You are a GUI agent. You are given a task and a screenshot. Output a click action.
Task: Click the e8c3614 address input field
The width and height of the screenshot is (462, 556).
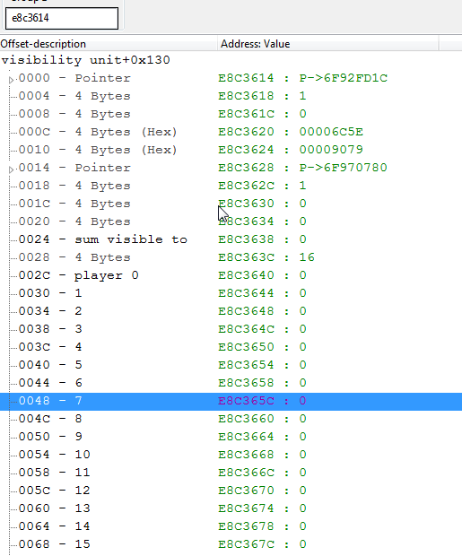(62, 18)
